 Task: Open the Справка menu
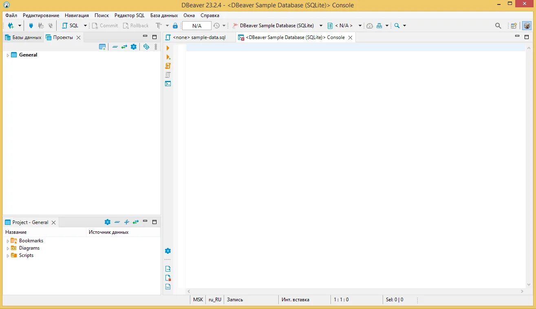[x=210, y=15]
